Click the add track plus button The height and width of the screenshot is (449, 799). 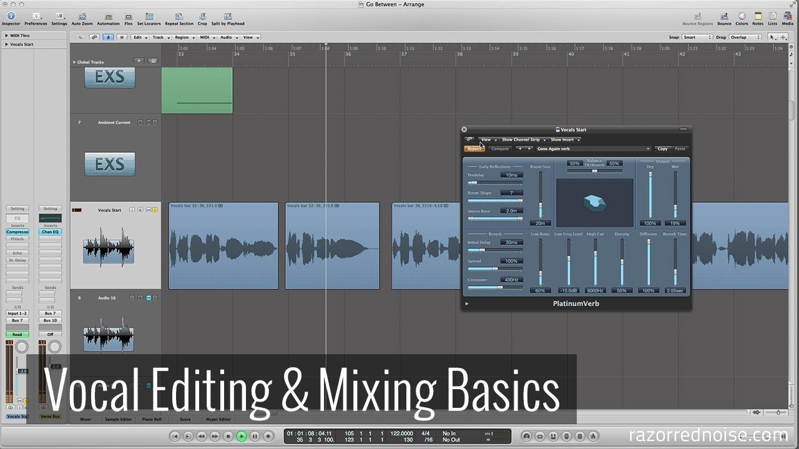pyautogui.click(x=139, y=61)
